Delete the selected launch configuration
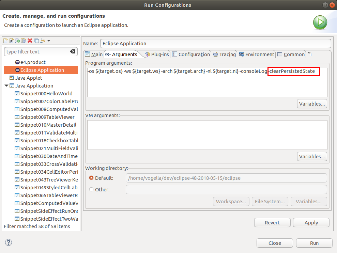This screenshot has width=337, height=253. tap(30, 41)
